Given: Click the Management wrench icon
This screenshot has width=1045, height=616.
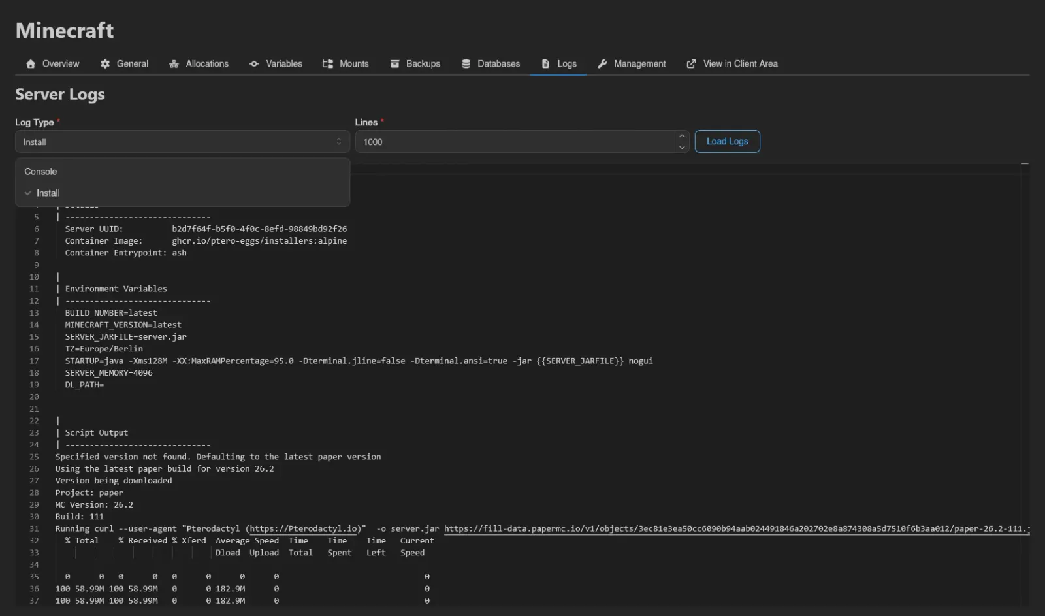Looking at the screenshot, I should point(602,64).
